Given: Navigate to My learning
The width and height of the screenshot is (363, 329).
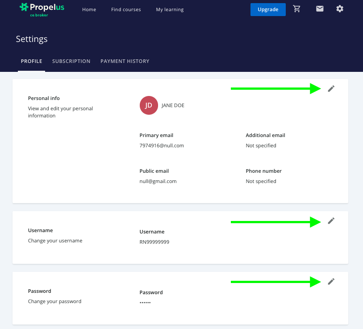Looking at the screenshot, I should pyautogui.click(x=170, y=9).
